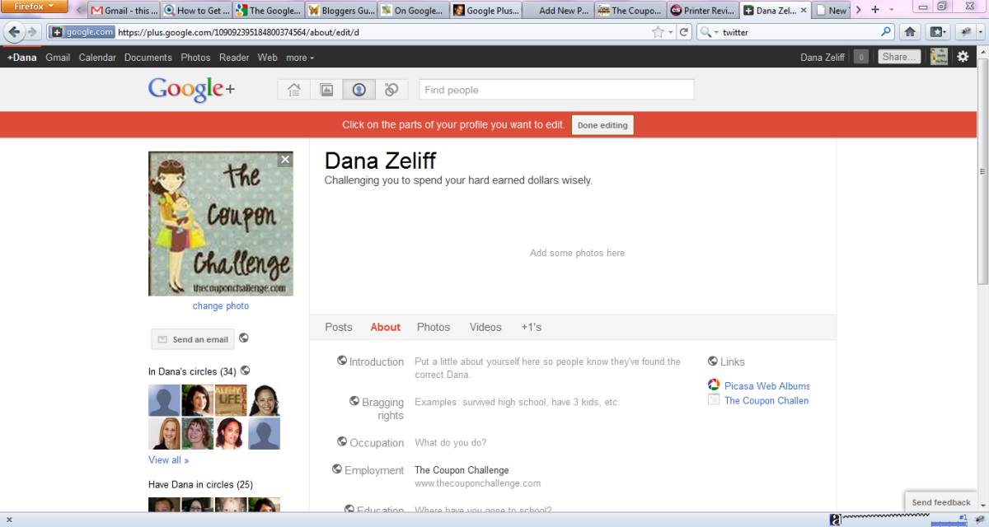The width and height of the screenshot is (989, 527).
Task: Open the Posts profile tab
Action: coord(339,327)
